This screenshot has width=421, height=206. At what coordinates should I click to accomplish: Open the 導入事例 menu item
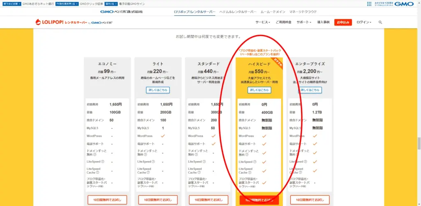(x=323, y=23)
